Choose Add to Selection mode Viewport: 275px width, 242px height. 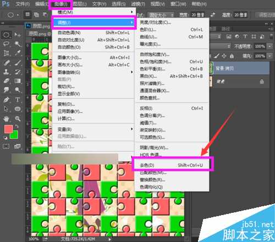[x=36, y=15]
